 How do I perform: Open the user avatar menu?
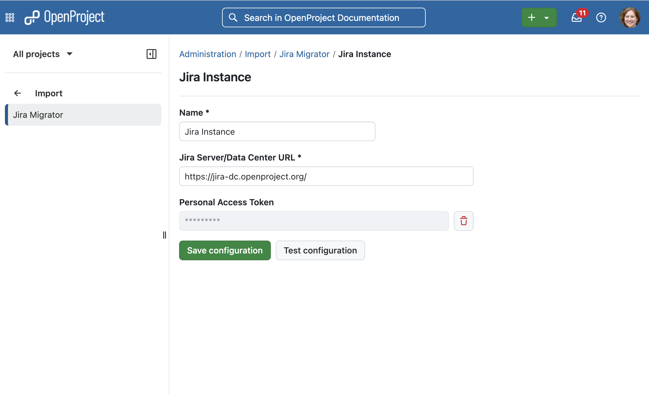coord(630,17)
